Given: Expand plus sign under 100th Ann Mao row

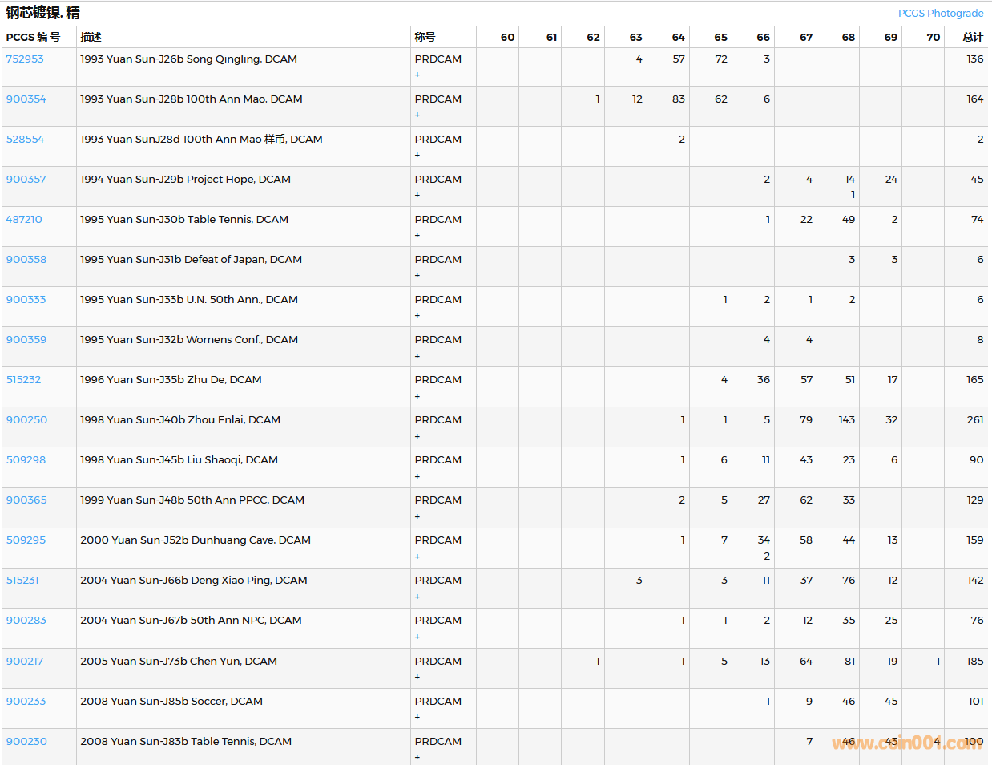Looking at the screenshot, I should 417,115.
